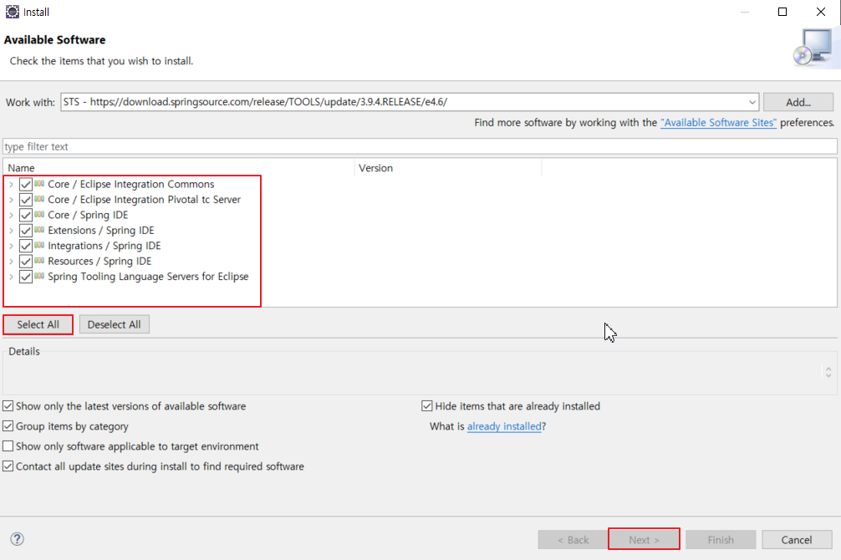The height and width of the screenshot is (560, 841).
Task: Open the already installed link
Action: [504, 426]
